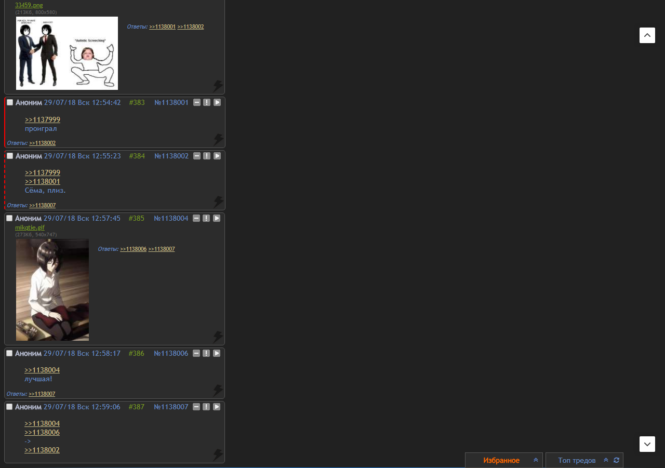Tick the checkbox of post #385
The width and height of the screenshot is (665, 468).
9,218
